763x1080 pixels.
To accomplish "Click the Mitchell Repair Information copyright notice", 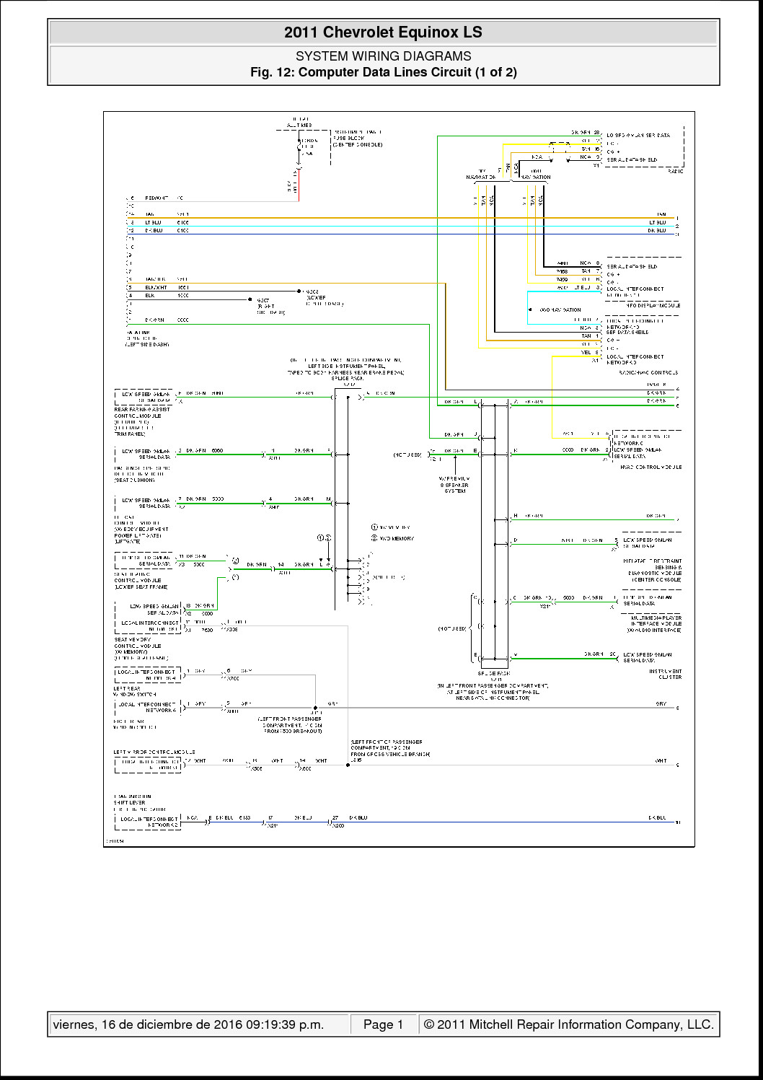I will [568, 1024].
